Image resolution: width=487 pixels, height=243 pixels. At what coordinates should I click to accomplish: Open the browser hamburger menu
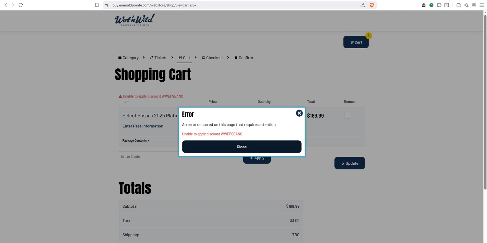point(482,5)
